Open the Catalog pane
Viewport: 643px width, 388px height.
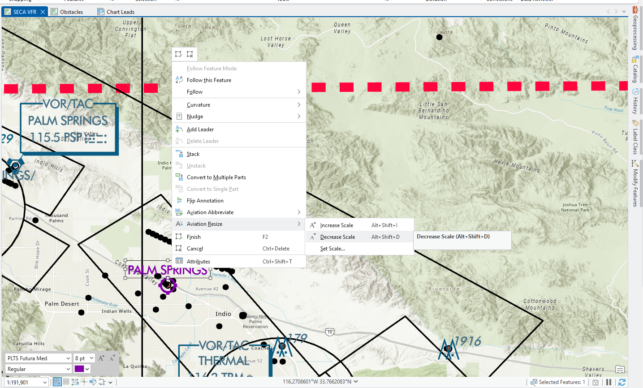tap(635, 70)
